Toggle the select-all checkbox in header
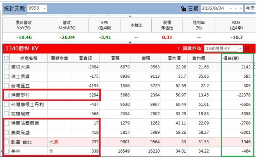The width and height of the screenshot is (257, 158). (x=6, y=58)
